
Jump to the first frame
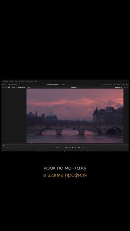66,148
